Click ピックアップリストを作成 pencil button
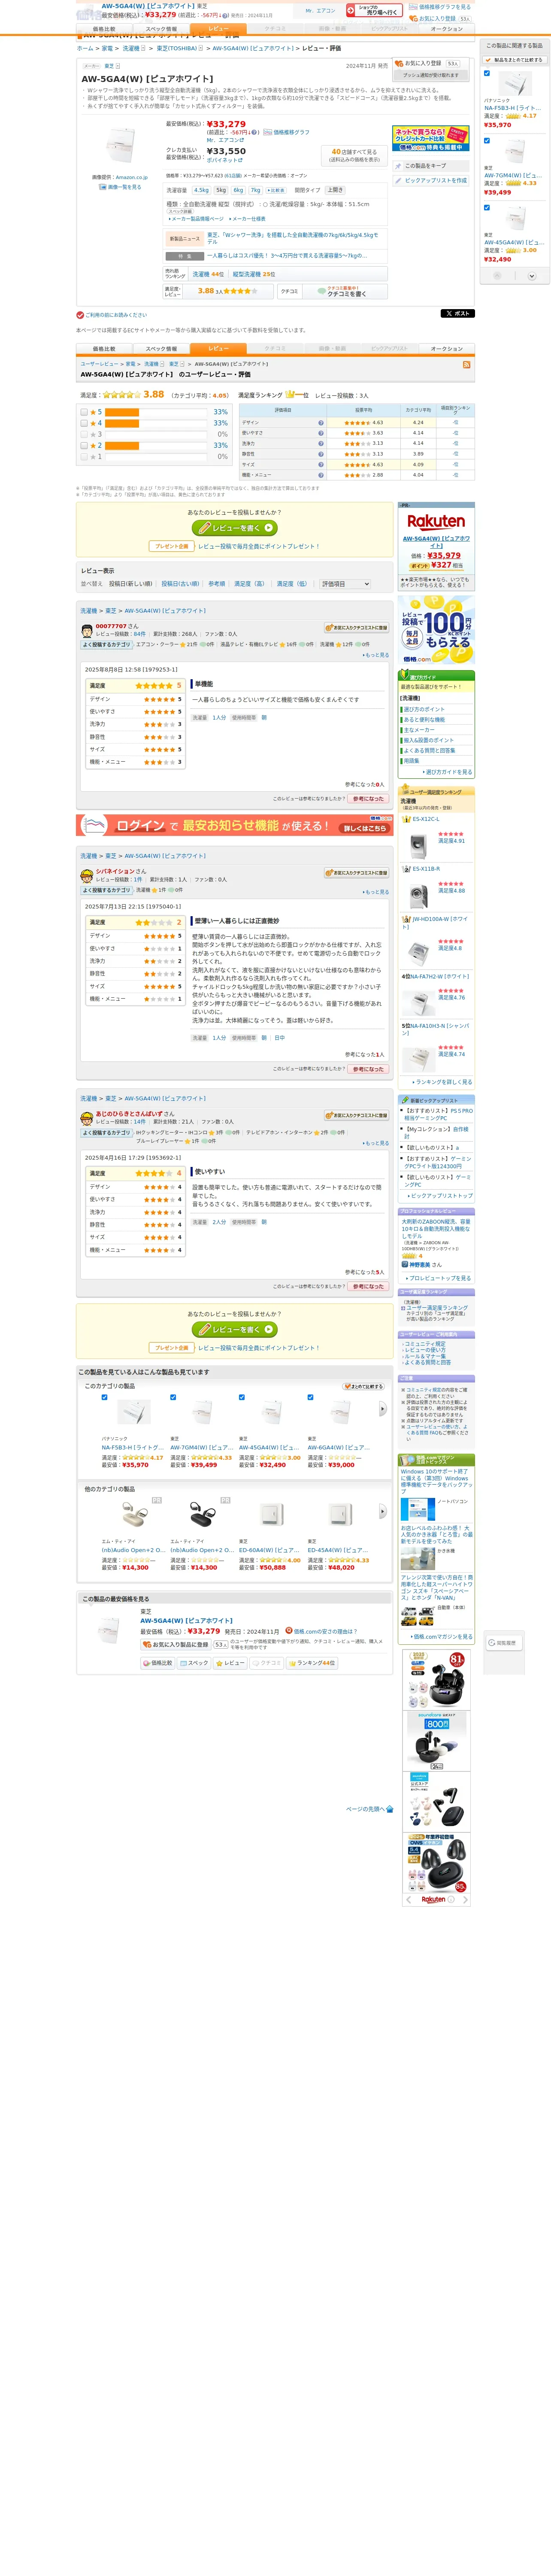The image size is (551, 2576). tap(431, 181)
